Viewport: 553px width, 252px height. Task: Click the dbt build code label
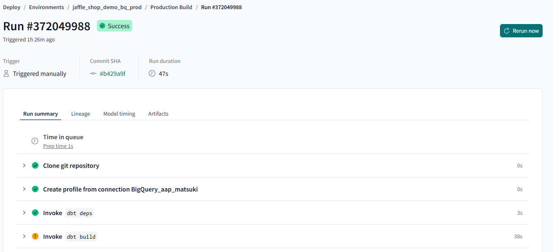pos(81,237)
